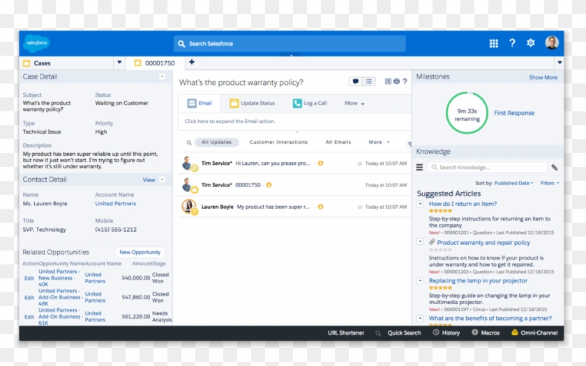Click the First Response milestone link

click(x=514, y=113)
